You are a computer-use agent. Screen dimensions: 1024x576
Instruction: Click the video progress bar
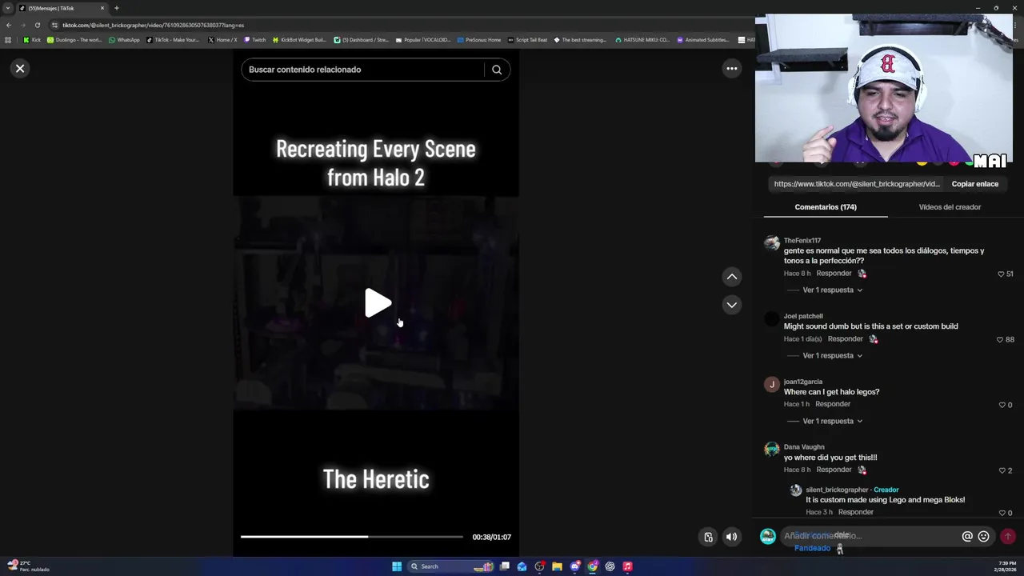[x=352, y=537]
